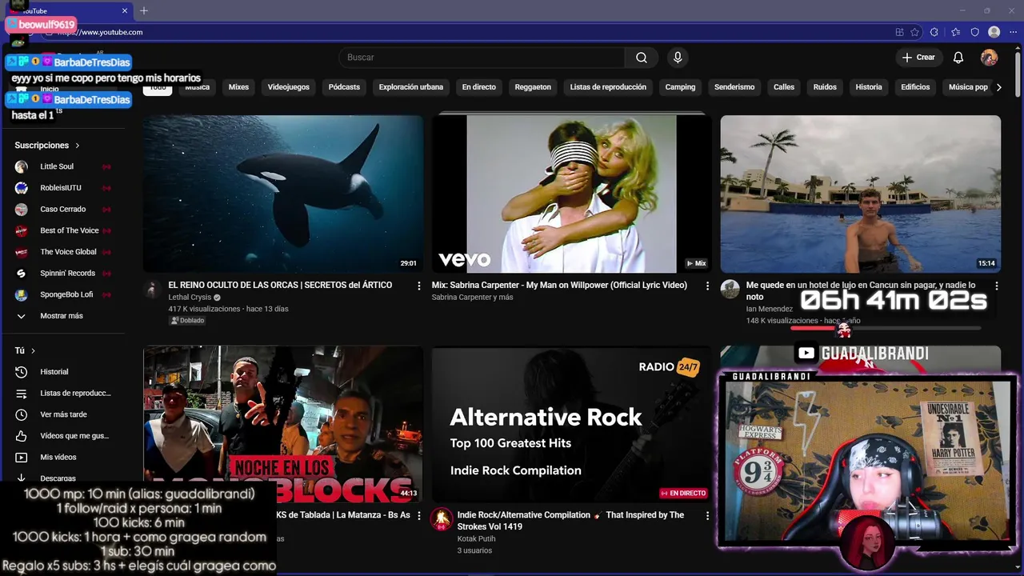Open Historial in the sidebar

point(54,372)
